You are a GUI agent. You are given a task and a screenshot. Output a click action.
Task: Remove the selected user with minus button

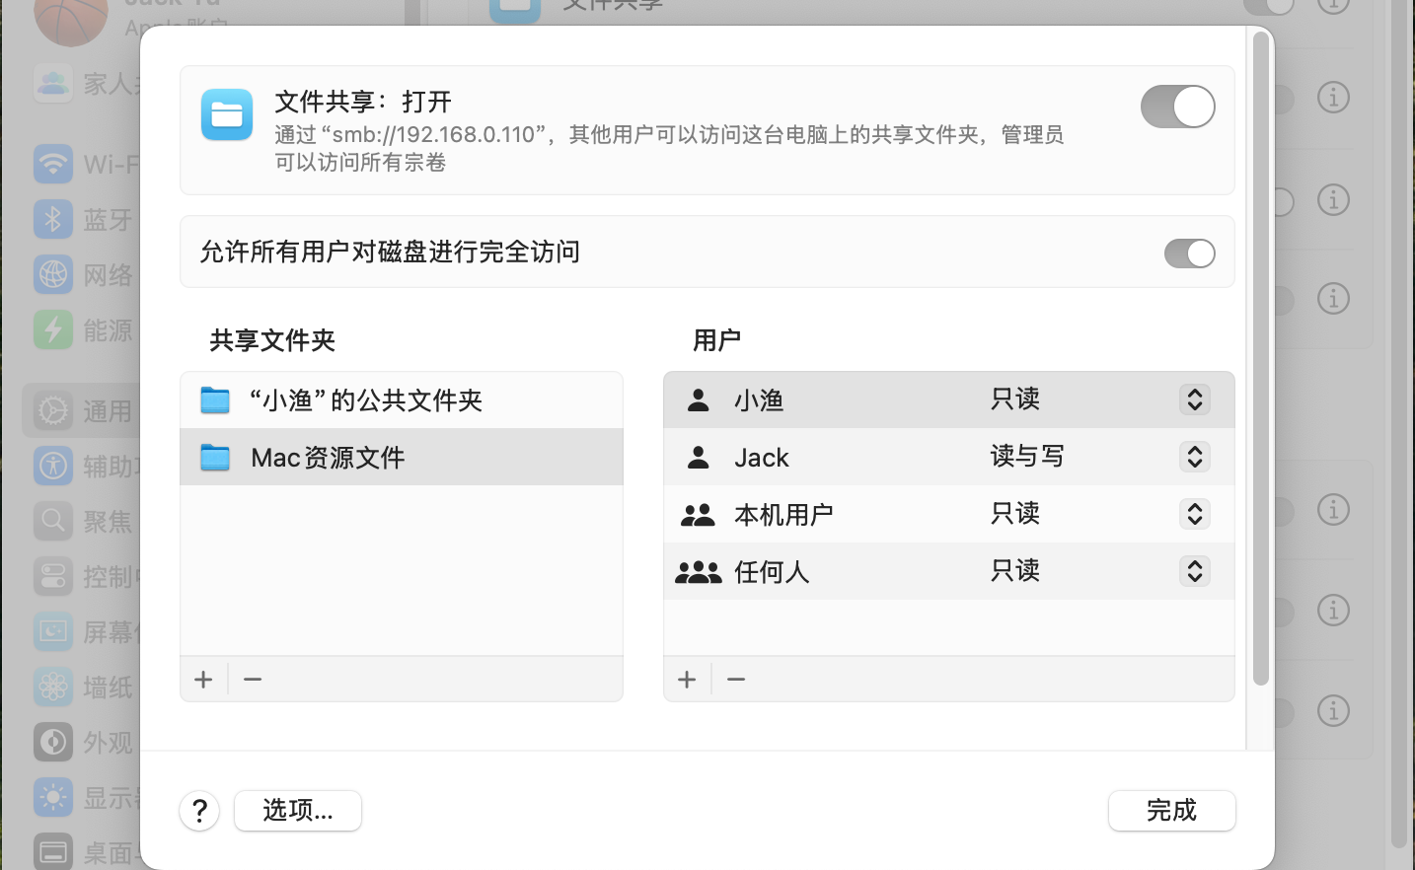[x=736, y=680]
